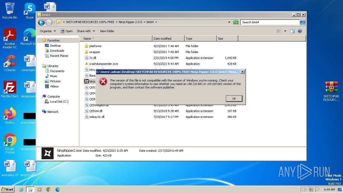Viewport: 343px width, 193px height.
Task: Open the Organize dropdown menu
Action: point(48,31)
